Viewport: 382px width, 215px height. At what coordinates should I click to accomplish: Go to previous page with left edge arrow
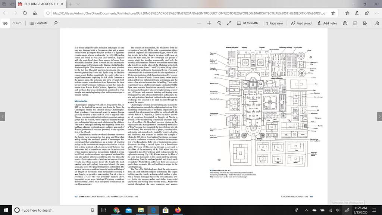click(x=3, y=116)
